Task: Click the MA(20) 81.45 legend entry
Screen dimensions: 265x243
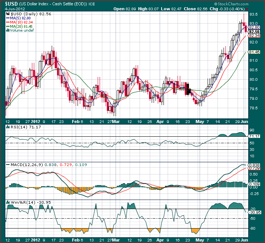Action: (19, 26)
